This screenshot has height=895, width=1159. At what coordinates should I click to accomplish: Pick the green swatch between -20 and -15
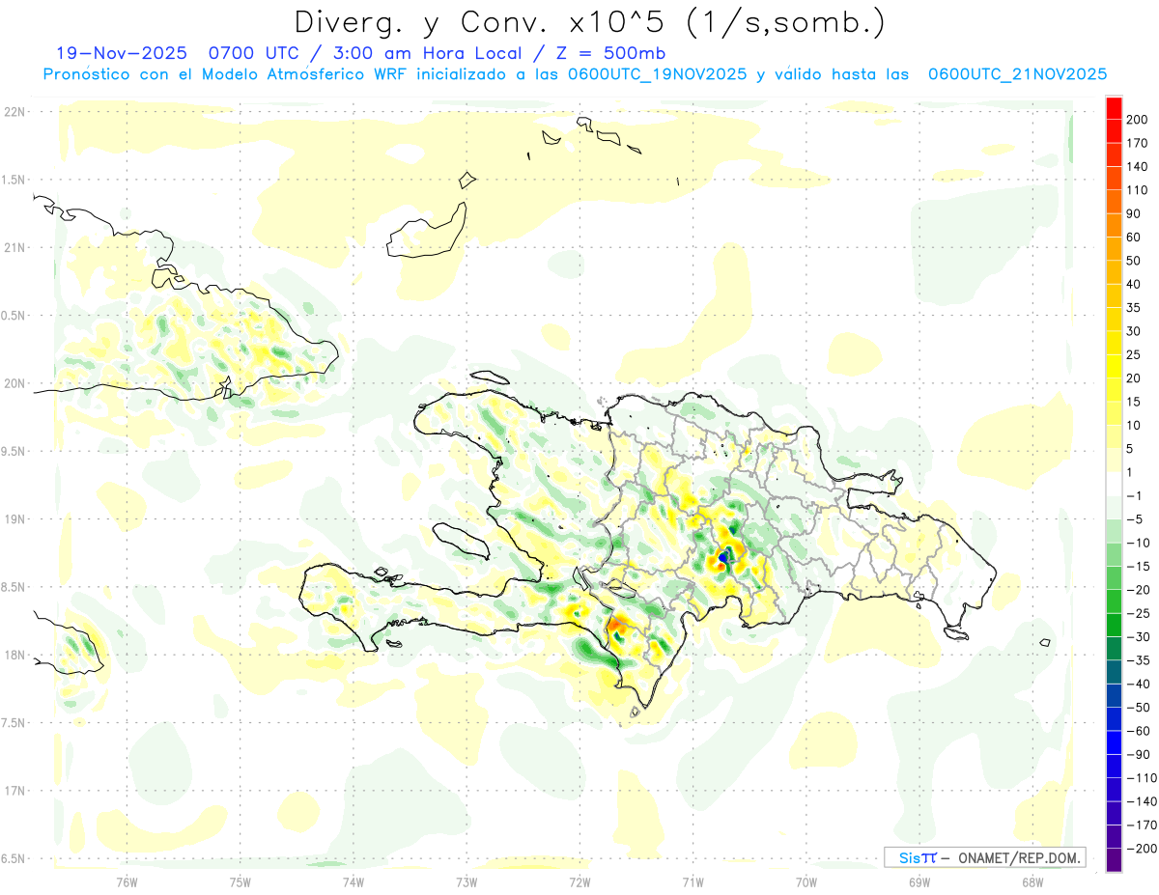click(x=1114, y=578)
